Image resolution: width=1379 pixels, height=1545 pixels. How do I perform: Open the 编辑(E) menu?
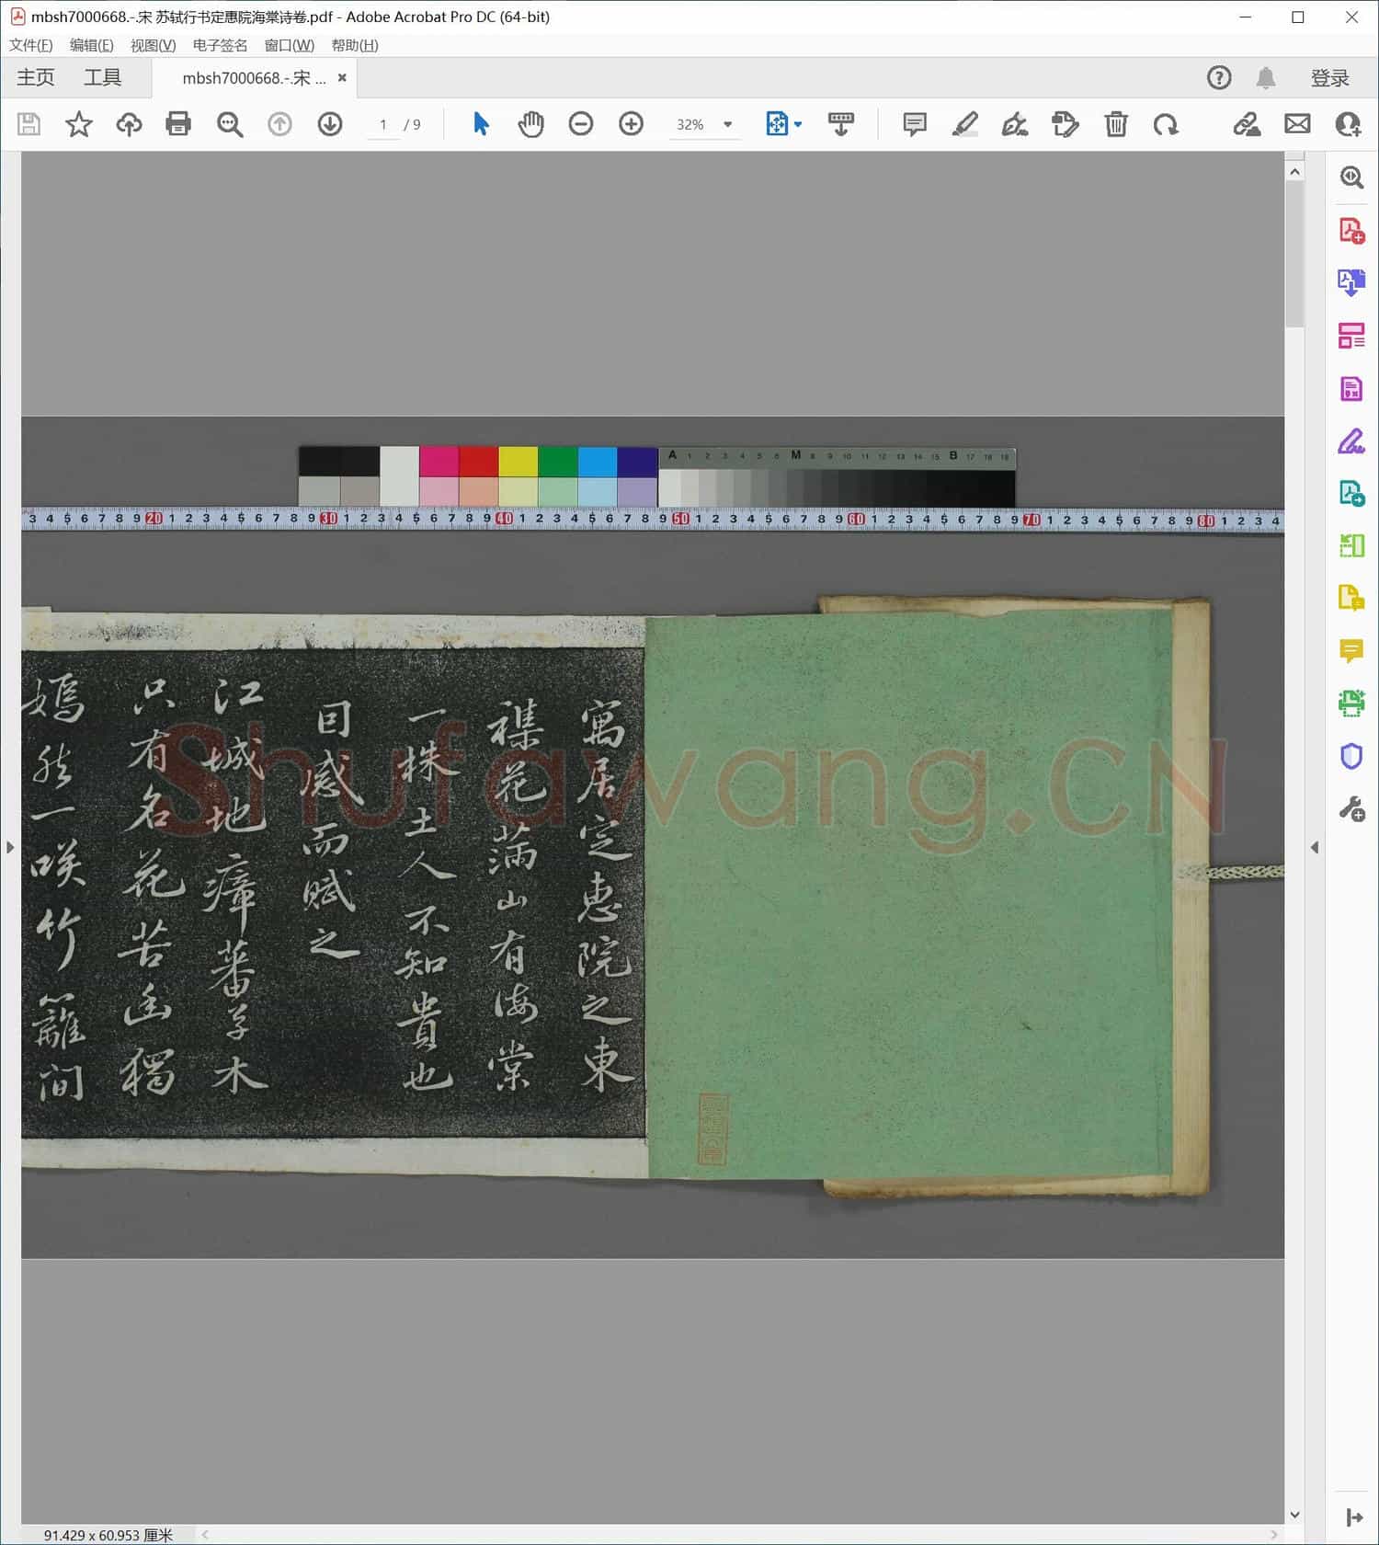click(x=92, y=45)
